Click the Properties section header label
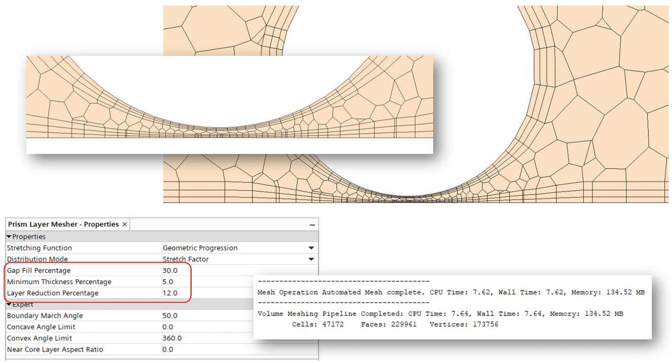 coord(29,236)
